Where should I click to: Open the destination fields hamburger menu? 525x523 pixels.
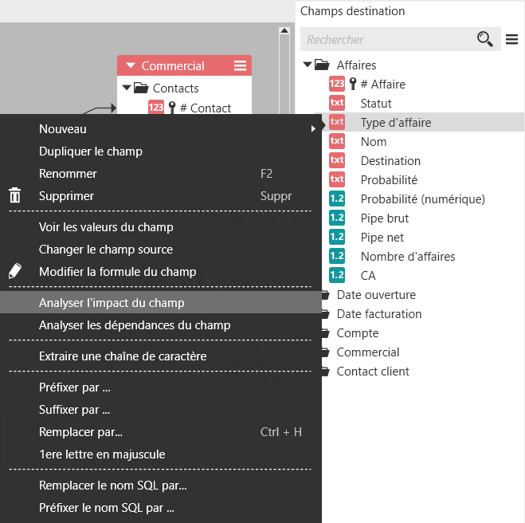(x=512, y=39)
